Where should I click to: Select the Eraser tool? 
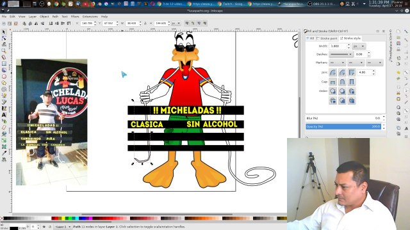click(4, 128)
